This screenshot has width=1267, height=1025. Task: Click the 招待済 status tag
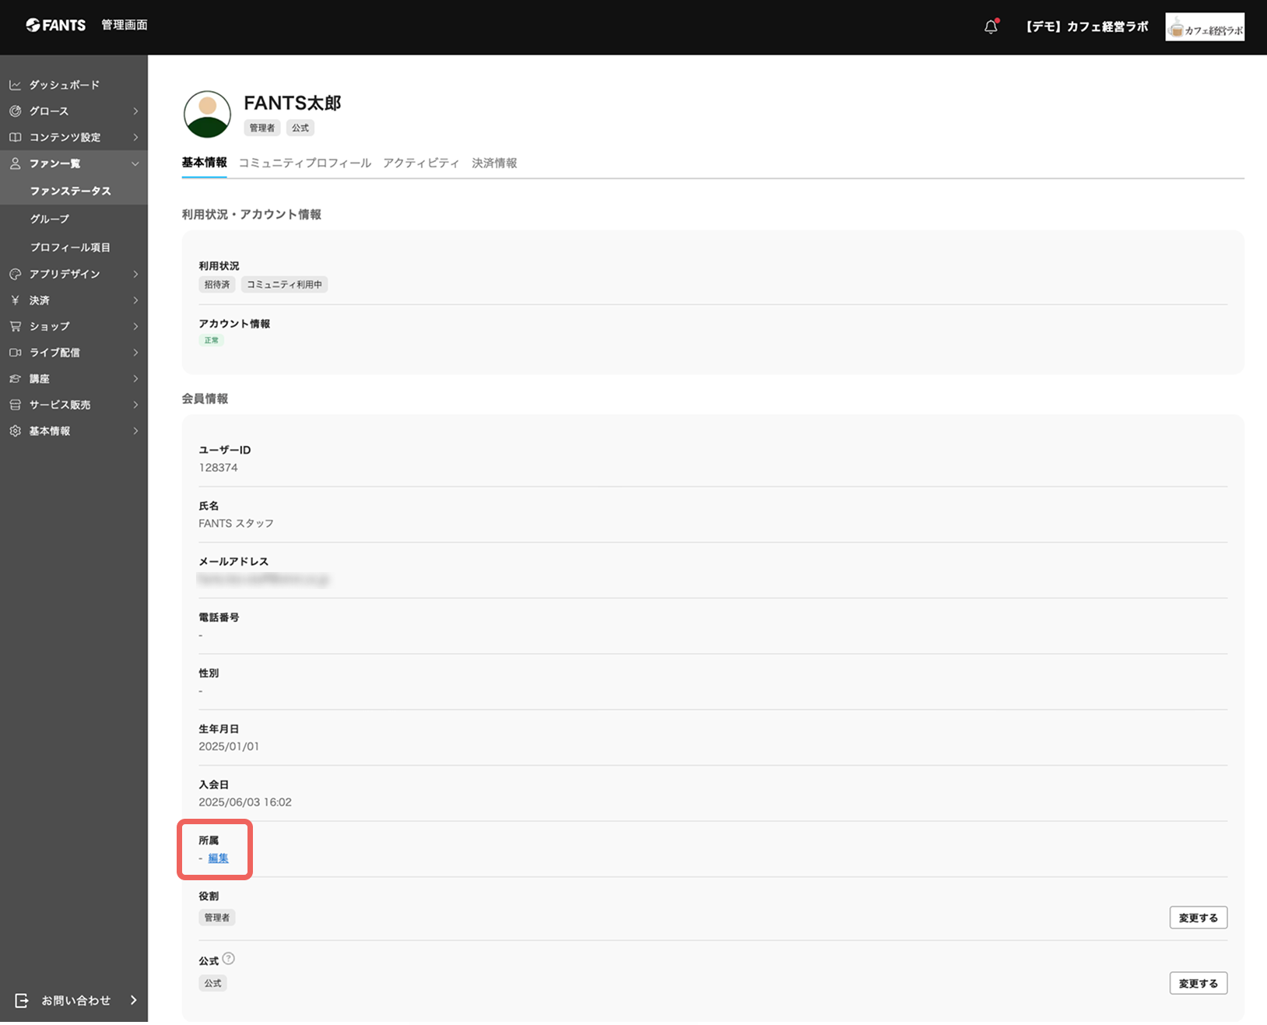click(x=217, y=285)
